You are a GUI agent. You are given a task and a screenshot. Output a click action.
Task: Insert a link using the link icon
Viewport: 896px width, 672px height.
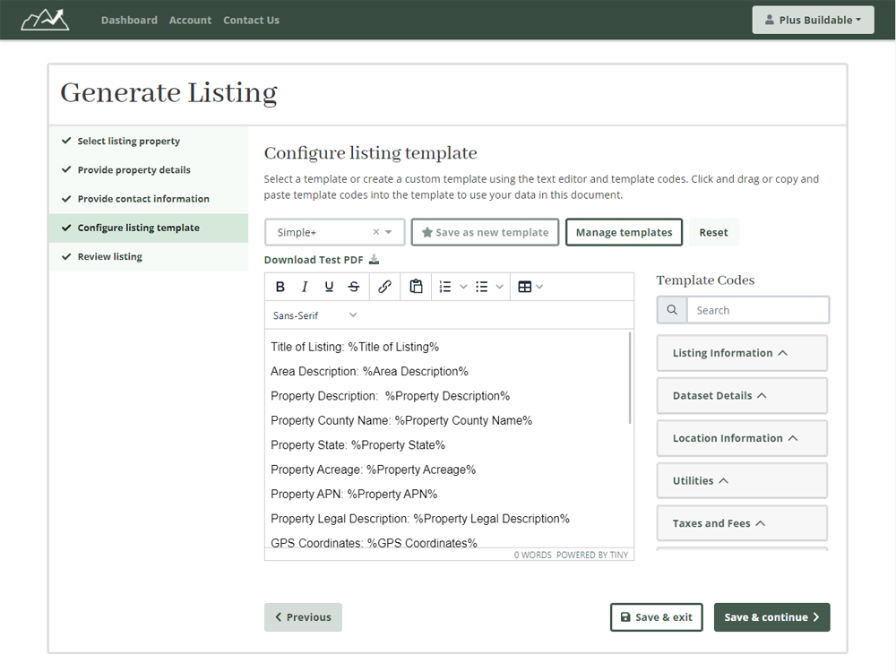click(x=384, y=287)
